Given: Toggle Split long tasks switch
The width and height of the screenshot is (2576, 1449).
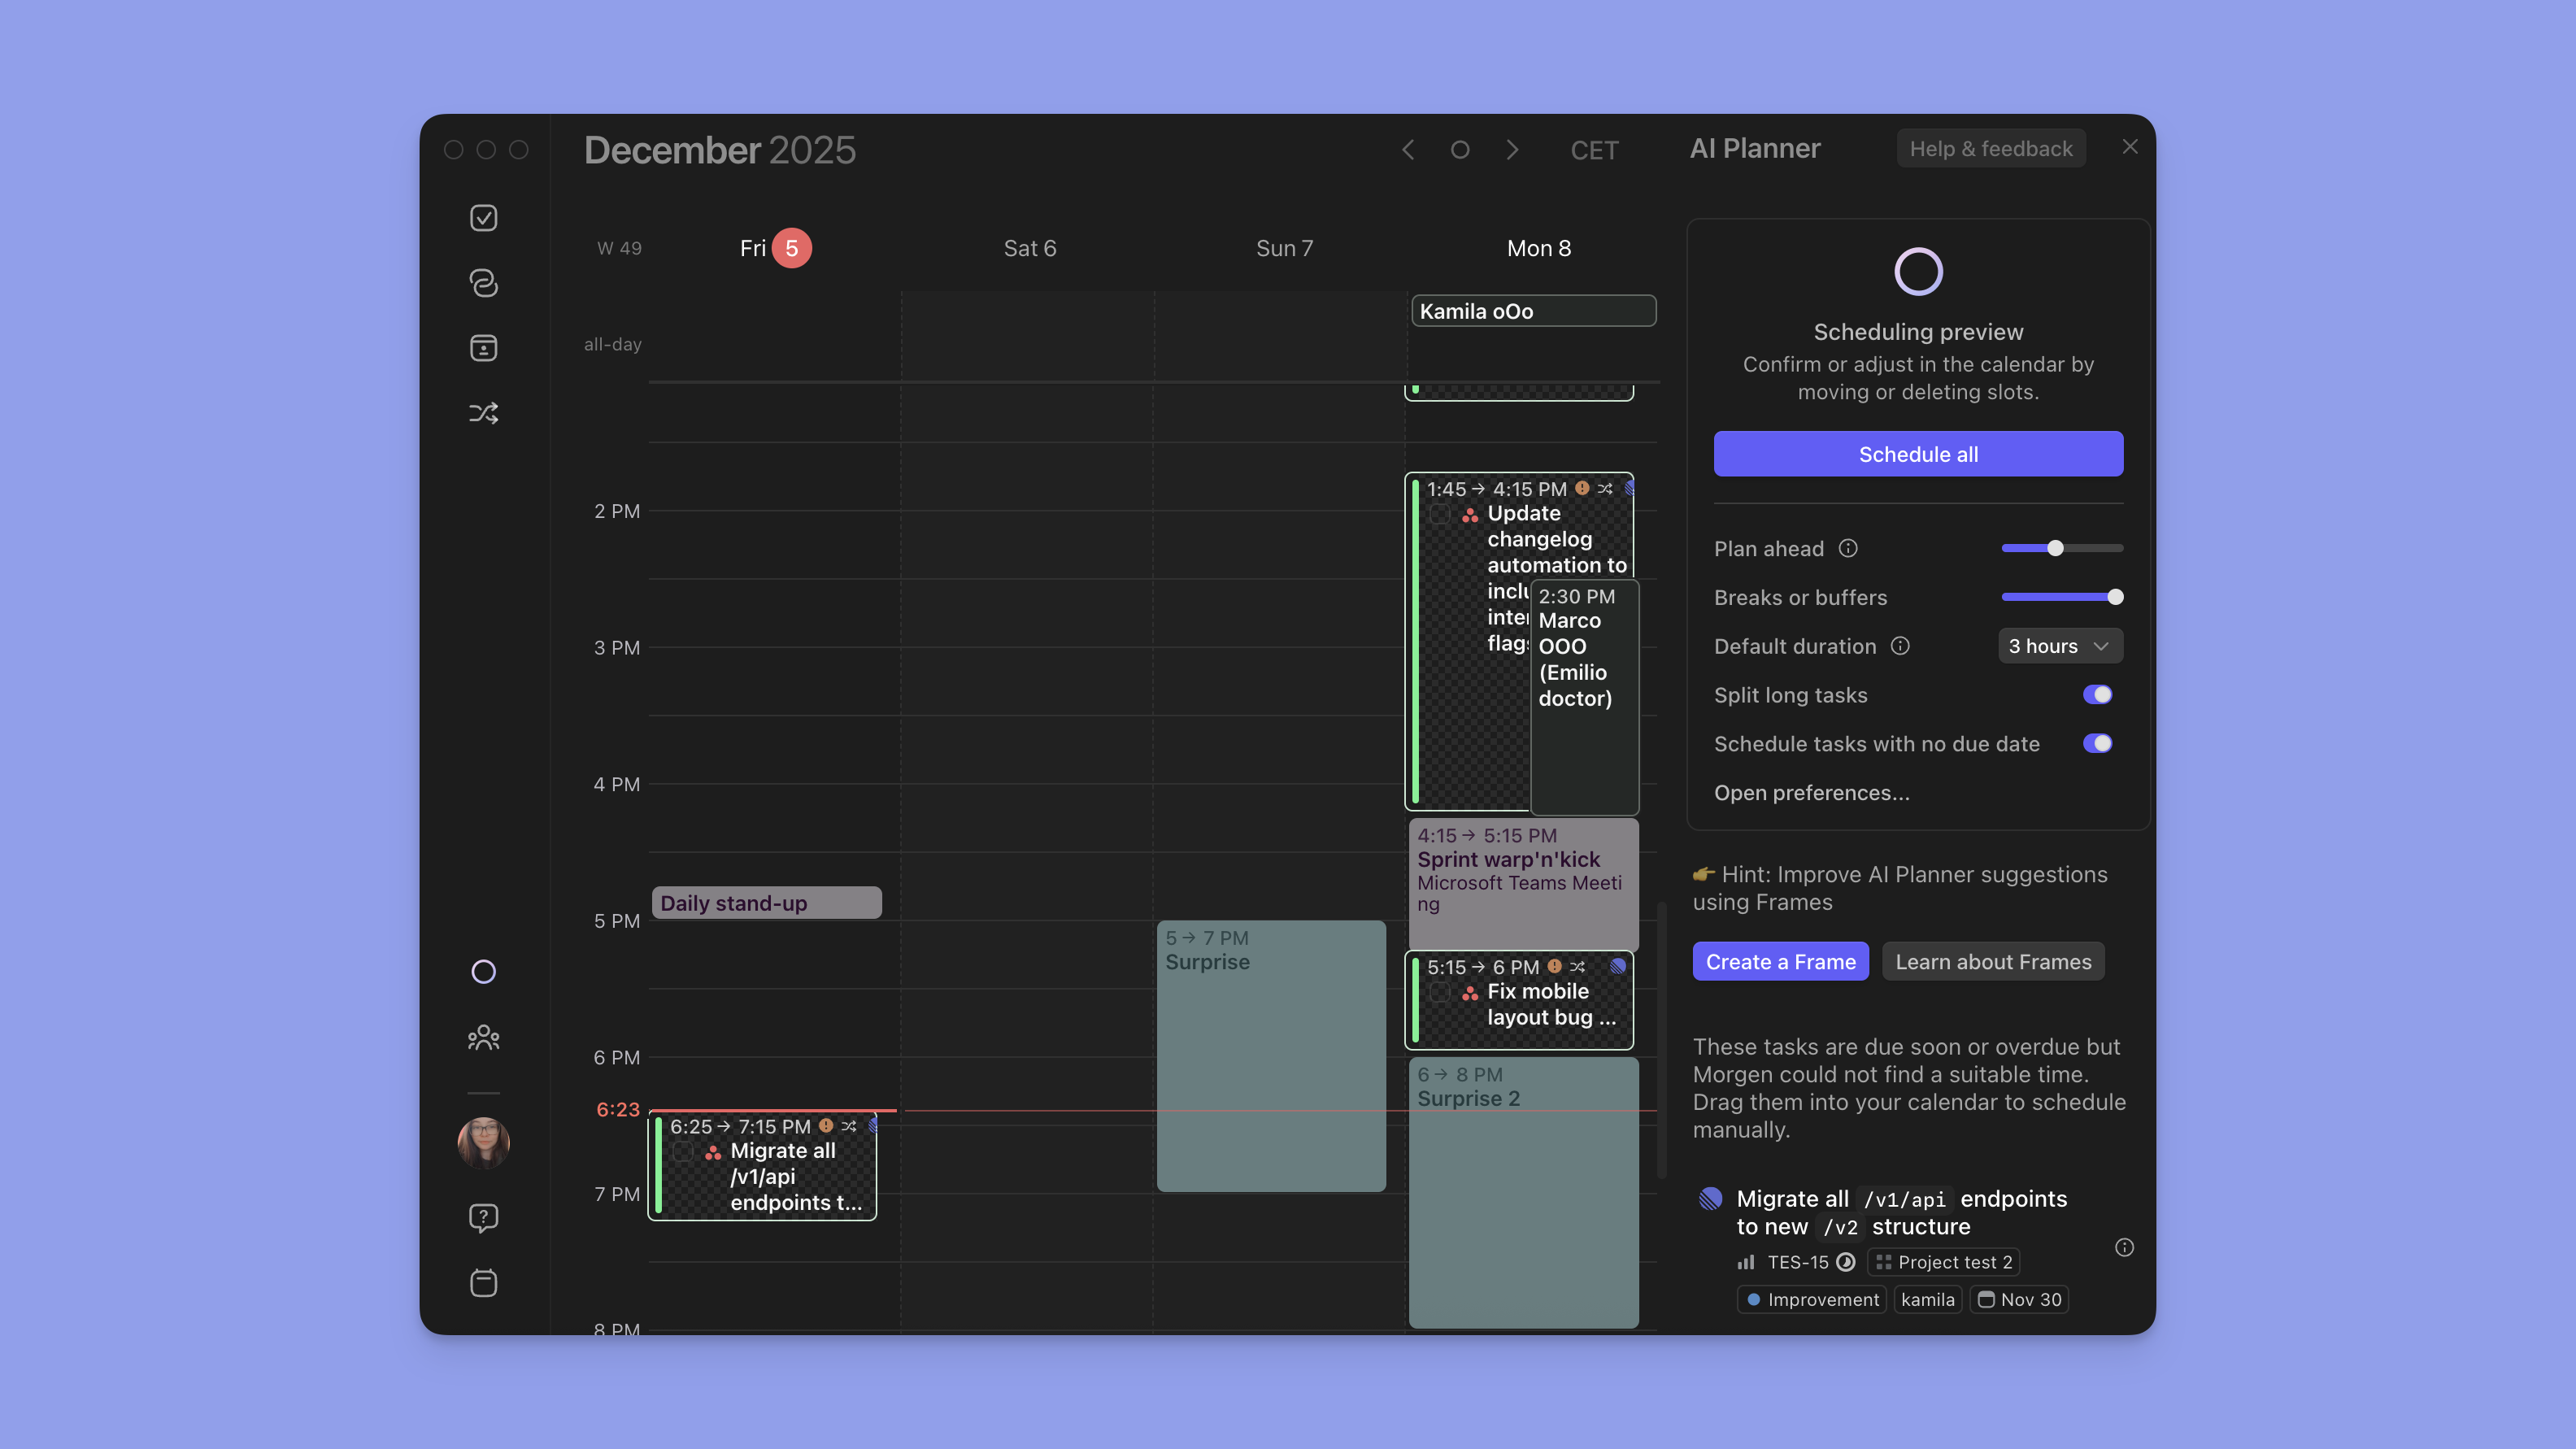Looking at the screenshot, I should (2097, 695).
